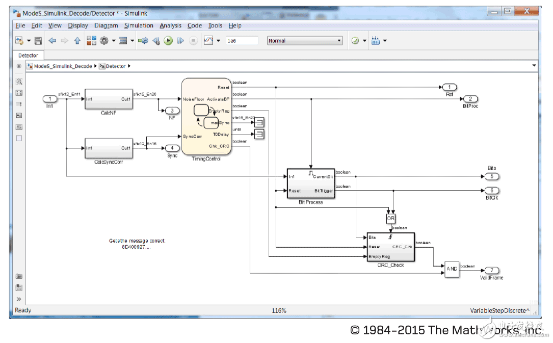Open the Normal simulation mode dropdown
The height and width of the screenshot is (343, 553).
[305, 41]
